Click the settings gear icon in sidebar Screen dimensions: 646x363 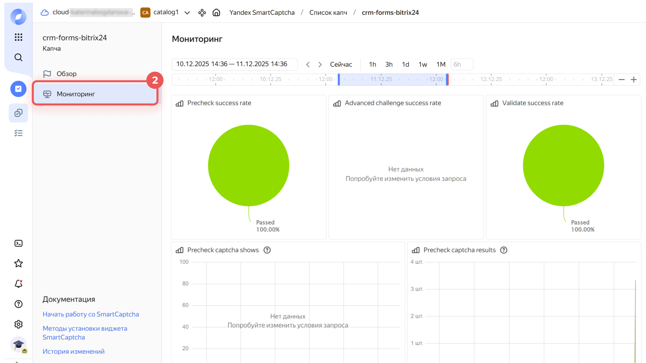coord(19,324)
